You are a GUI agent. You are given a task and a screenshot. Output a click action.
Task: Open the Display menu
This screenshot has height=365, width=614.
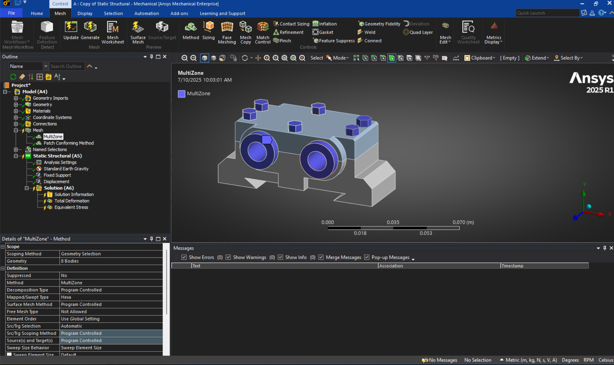pyautogui.click(x=84, y=13)
